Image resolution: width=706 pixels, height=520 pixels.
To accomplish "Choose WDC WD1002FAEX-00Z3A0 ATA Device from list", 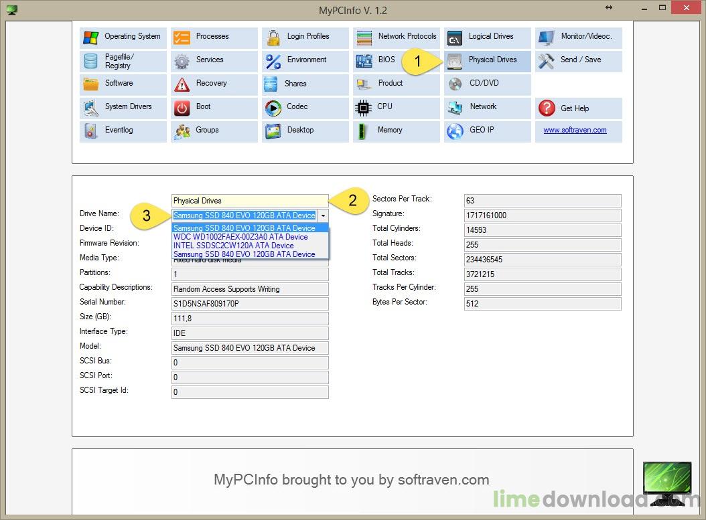I will click(x=251, y=237).
